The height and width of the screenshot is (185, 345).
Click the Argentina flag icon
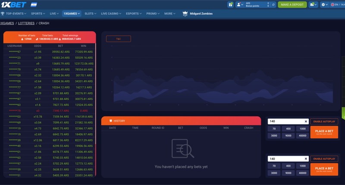click(x=34, y=5)
